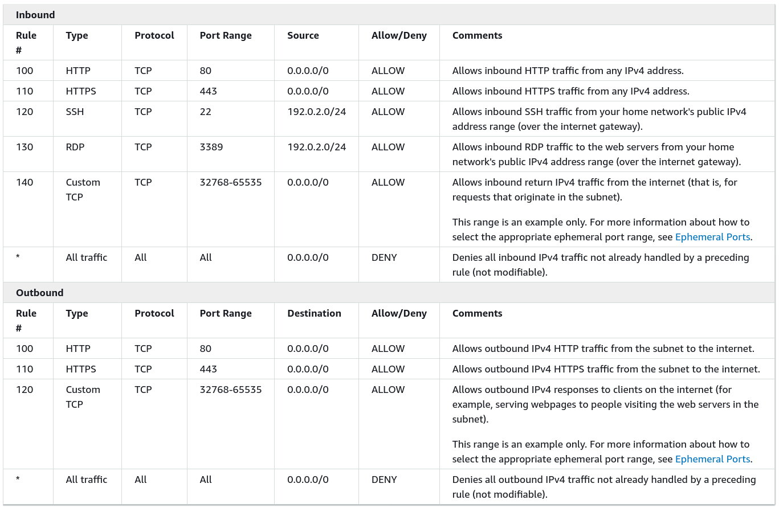Viewport: 779px width, 508px height.
Task: Click the outbound Comments column header
Action: point(477,313)
